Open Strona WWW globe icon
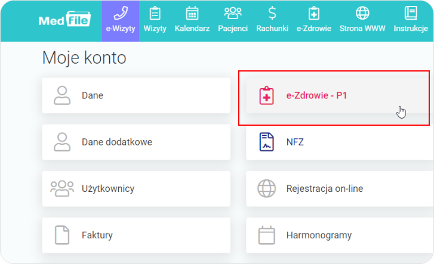Image resolution: width=434 pixels, height=264 pixels. [362, 14]
